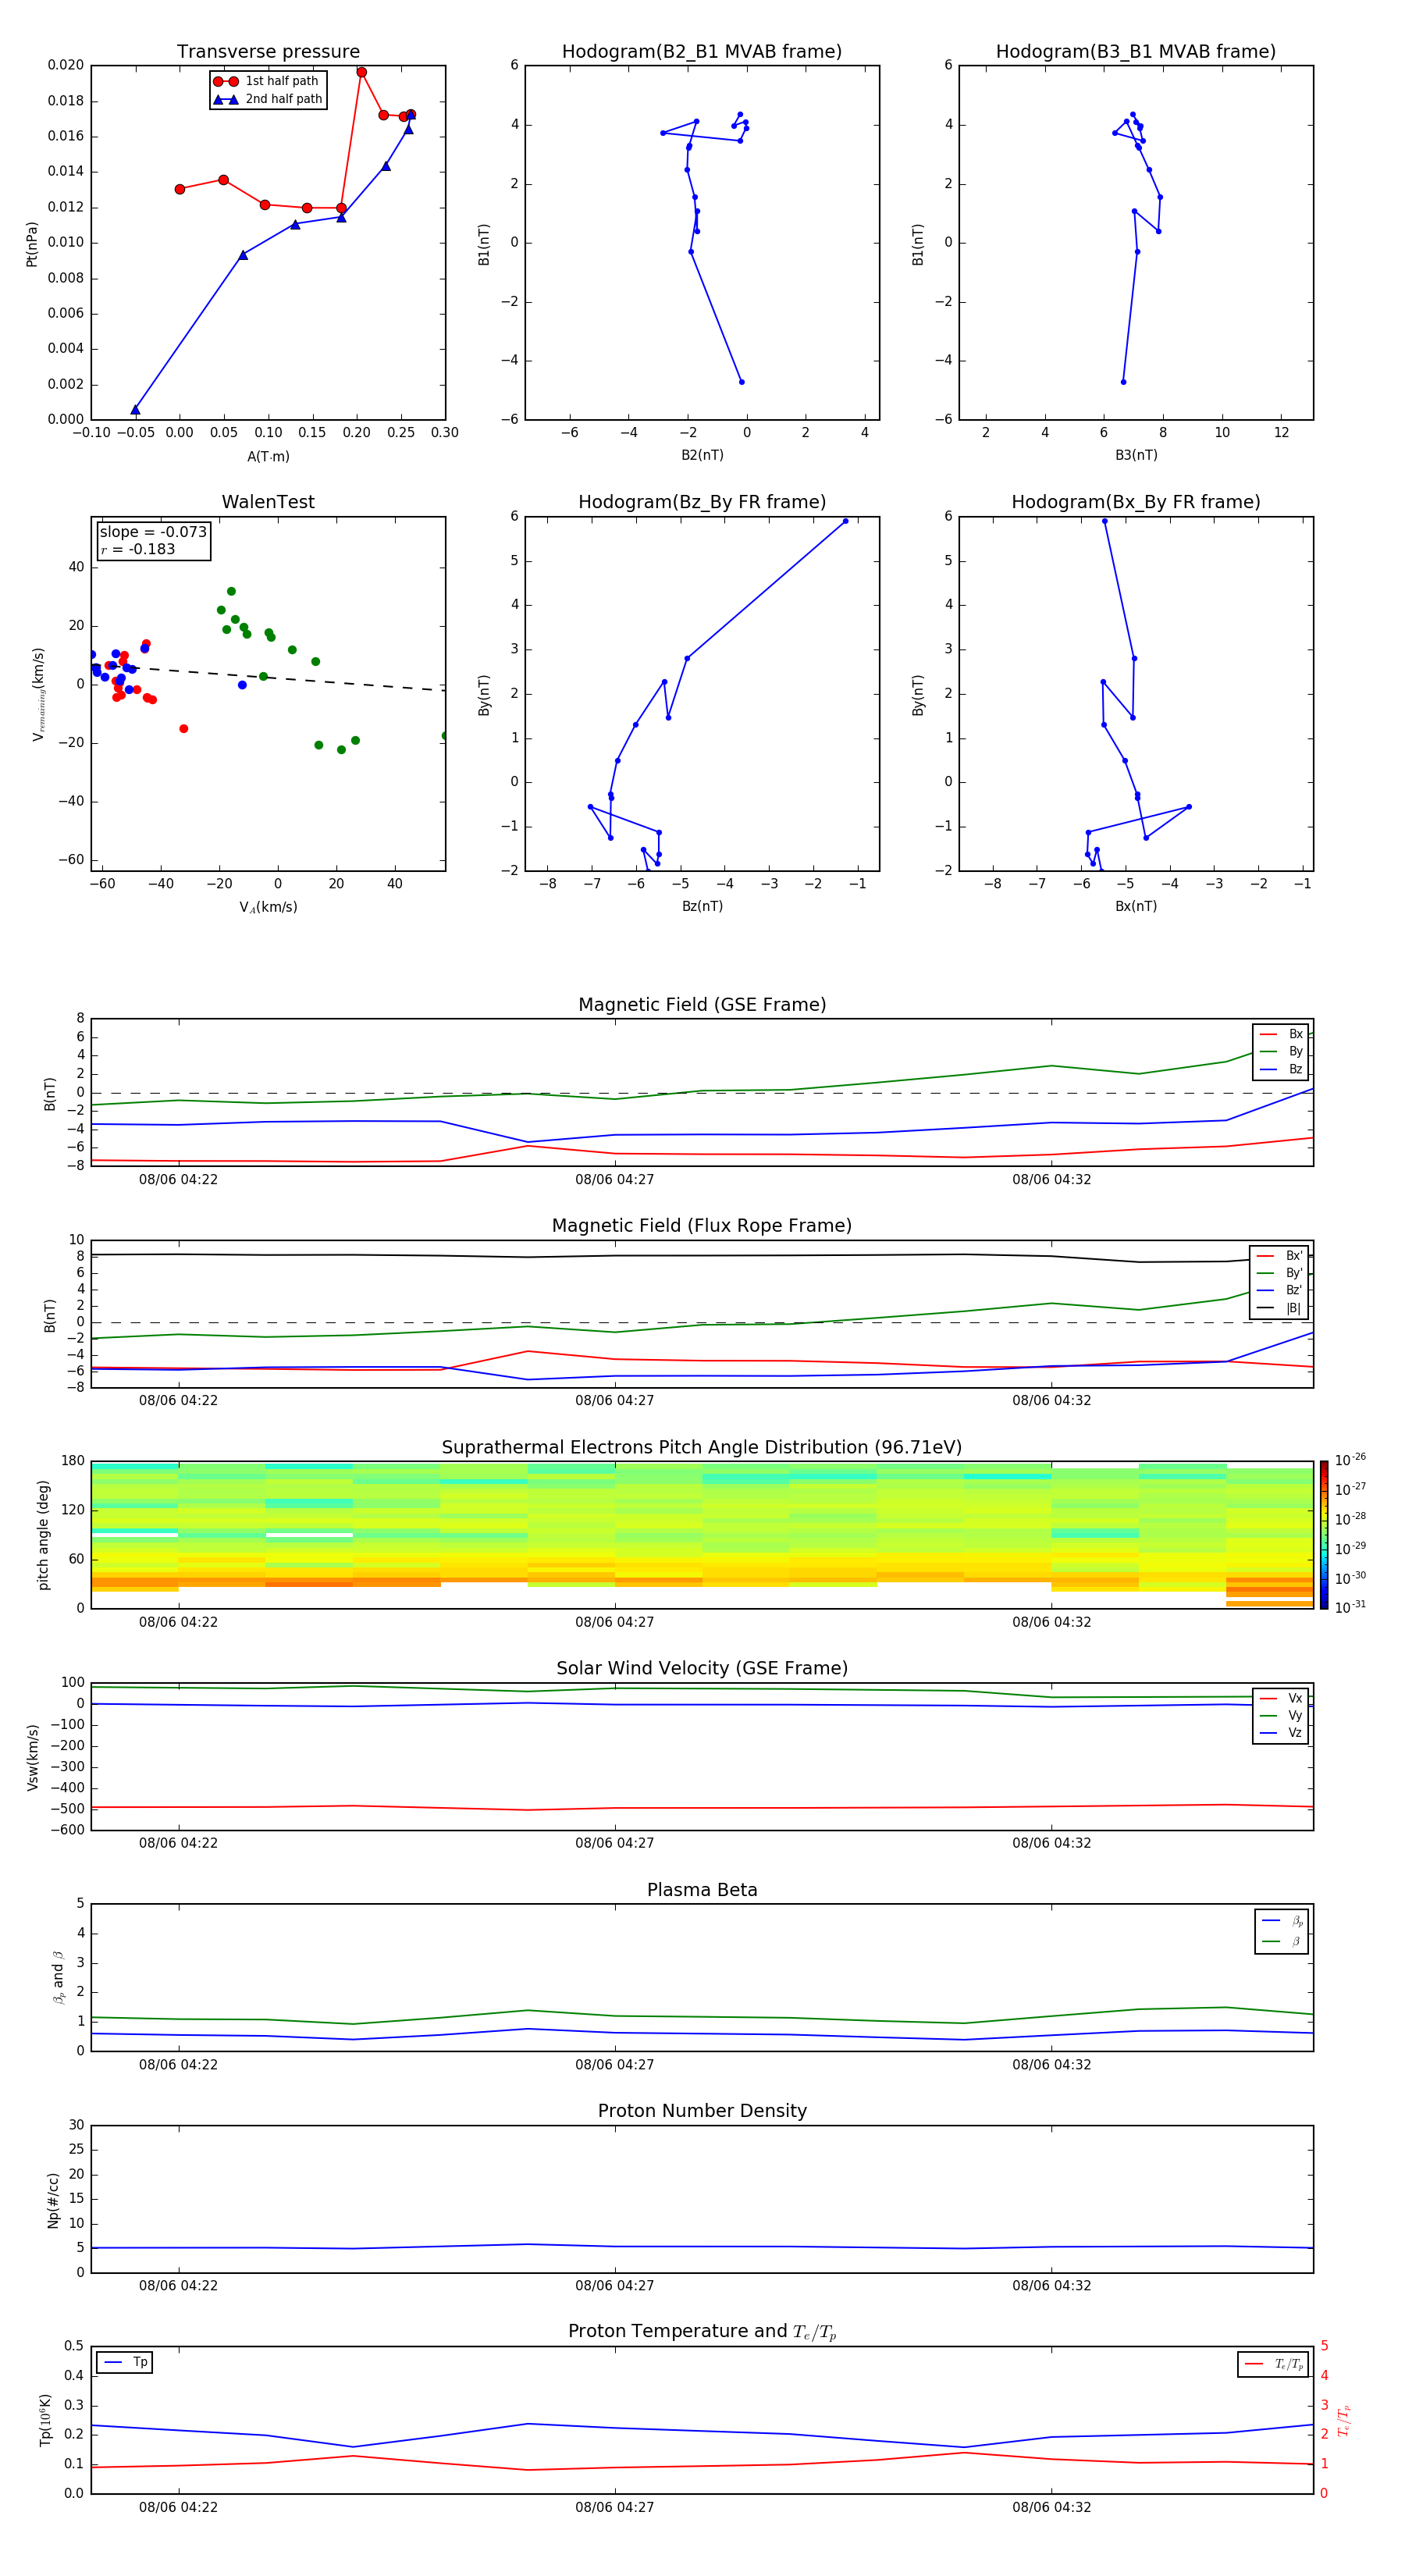Click 'Vz' legend entry in velocity plot
This screenshot has width=1405, height=2576.
[1281, 1732]
